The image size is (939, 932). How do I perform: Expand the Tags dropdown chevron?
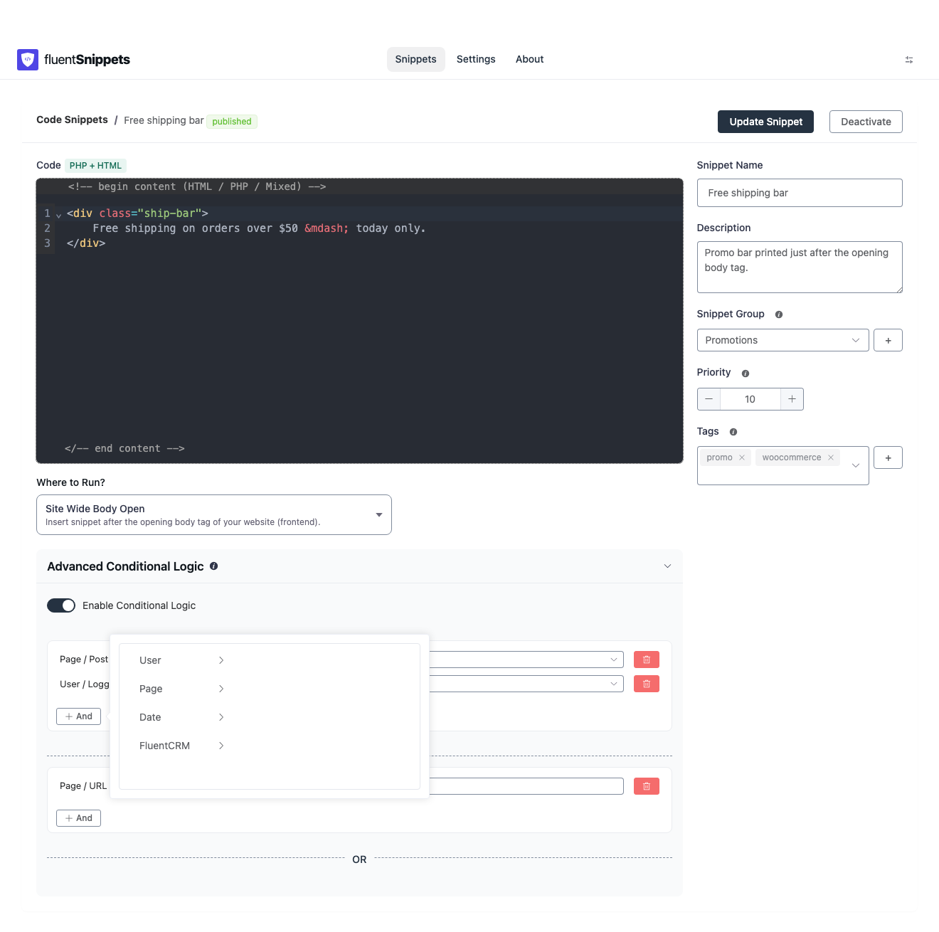point(856,465)
